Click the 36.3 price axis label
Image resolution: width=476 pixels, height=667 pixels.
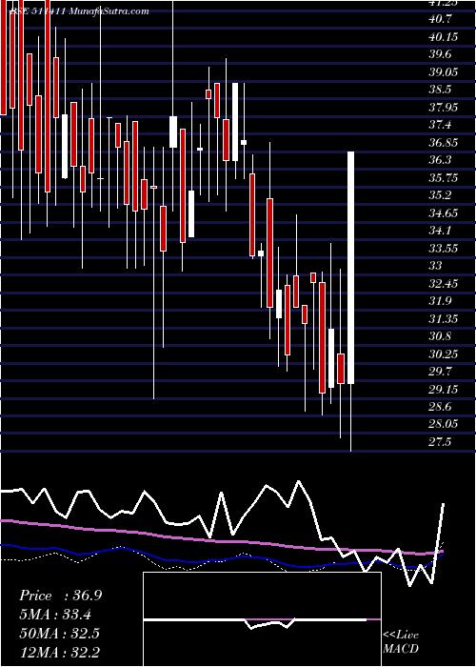click(440, 160)
